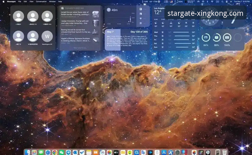Click the 49m screen time total
The height and width of the screenshot is (155, 252).
pyautogui.click(x=115, y=10)
